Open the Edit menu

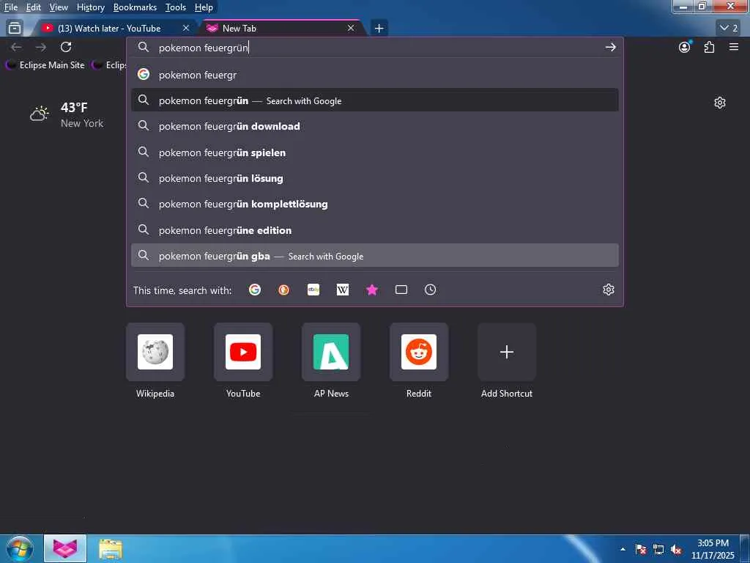click(x=34, y=7)
